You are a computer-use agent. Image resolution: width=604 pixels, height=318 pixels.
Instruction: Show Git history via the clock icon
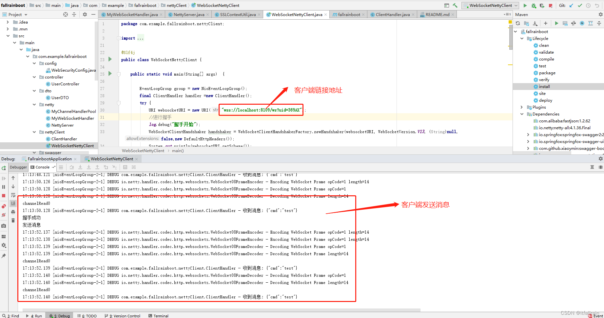click(x=588, y=6)
